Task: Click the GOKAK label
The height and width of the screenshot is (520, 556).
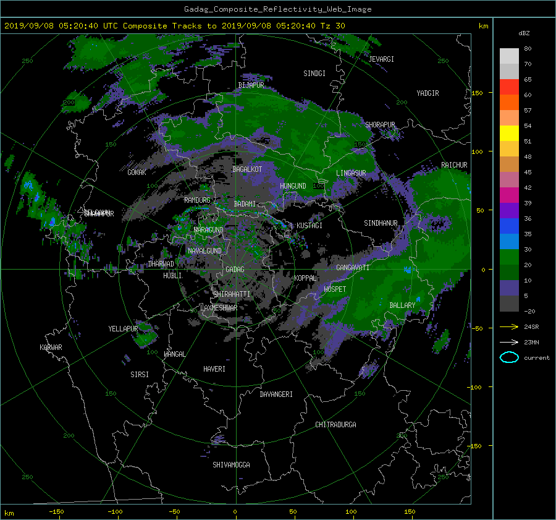Action: pyautogui.click(x=137, y=173)
